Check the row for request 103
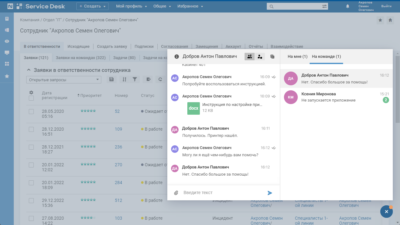The image size is (400, 225). pyautogui.click(x=31, y=218)
